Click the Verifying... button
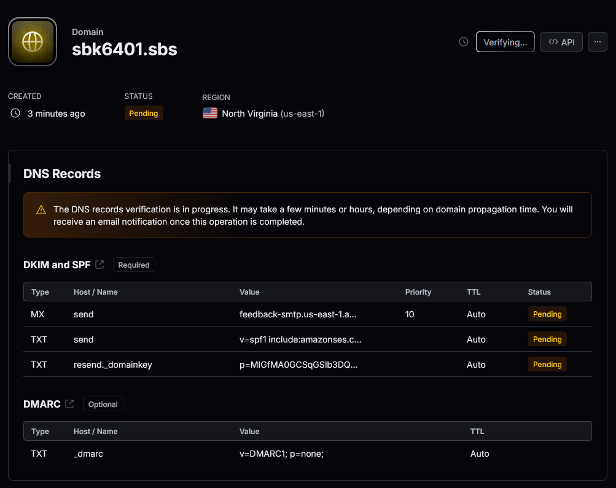Viewport: 616px width, 488px height. pyautogui.click(x=505, y=42)
